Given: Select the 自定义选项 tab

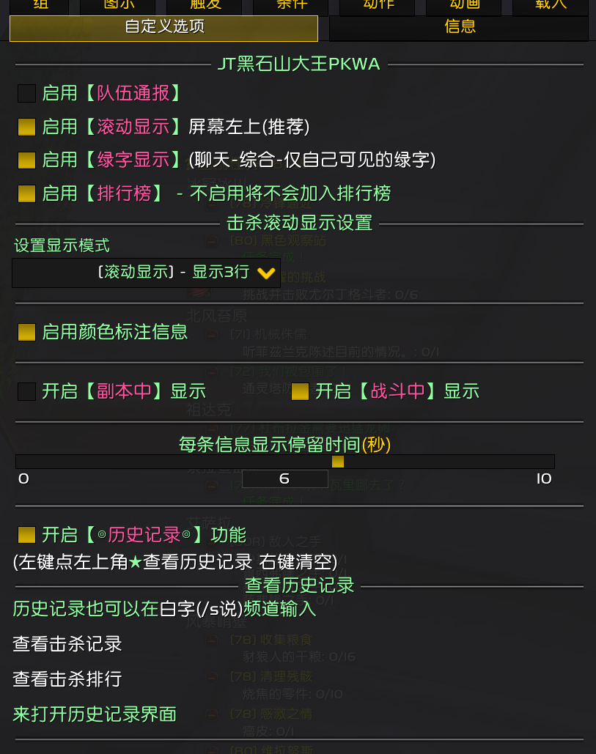Looking at the screenshot, I should point(163,28).
